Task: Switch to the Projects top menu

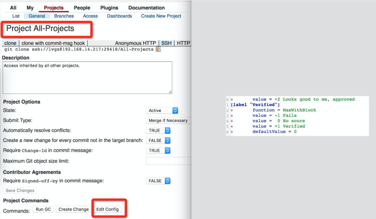Action: tap(54, 8)
